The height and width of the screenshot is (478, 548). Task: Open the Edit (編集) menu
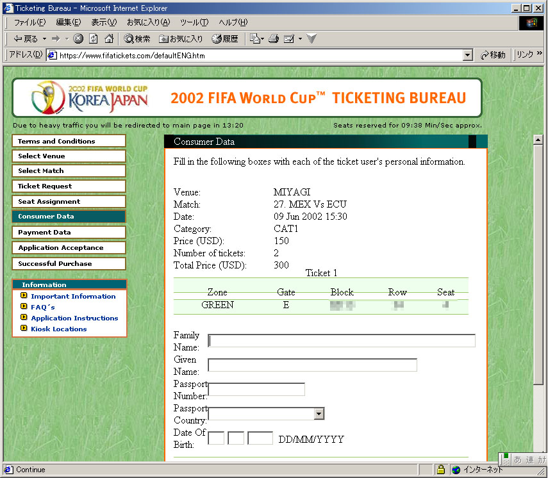pos(69,22)
